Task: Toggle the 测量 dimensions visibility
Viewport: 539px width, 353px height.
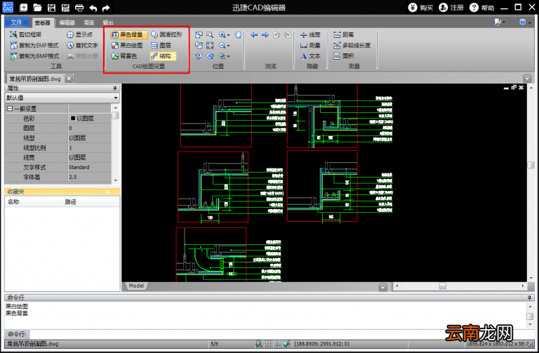Action: (310, 45)
